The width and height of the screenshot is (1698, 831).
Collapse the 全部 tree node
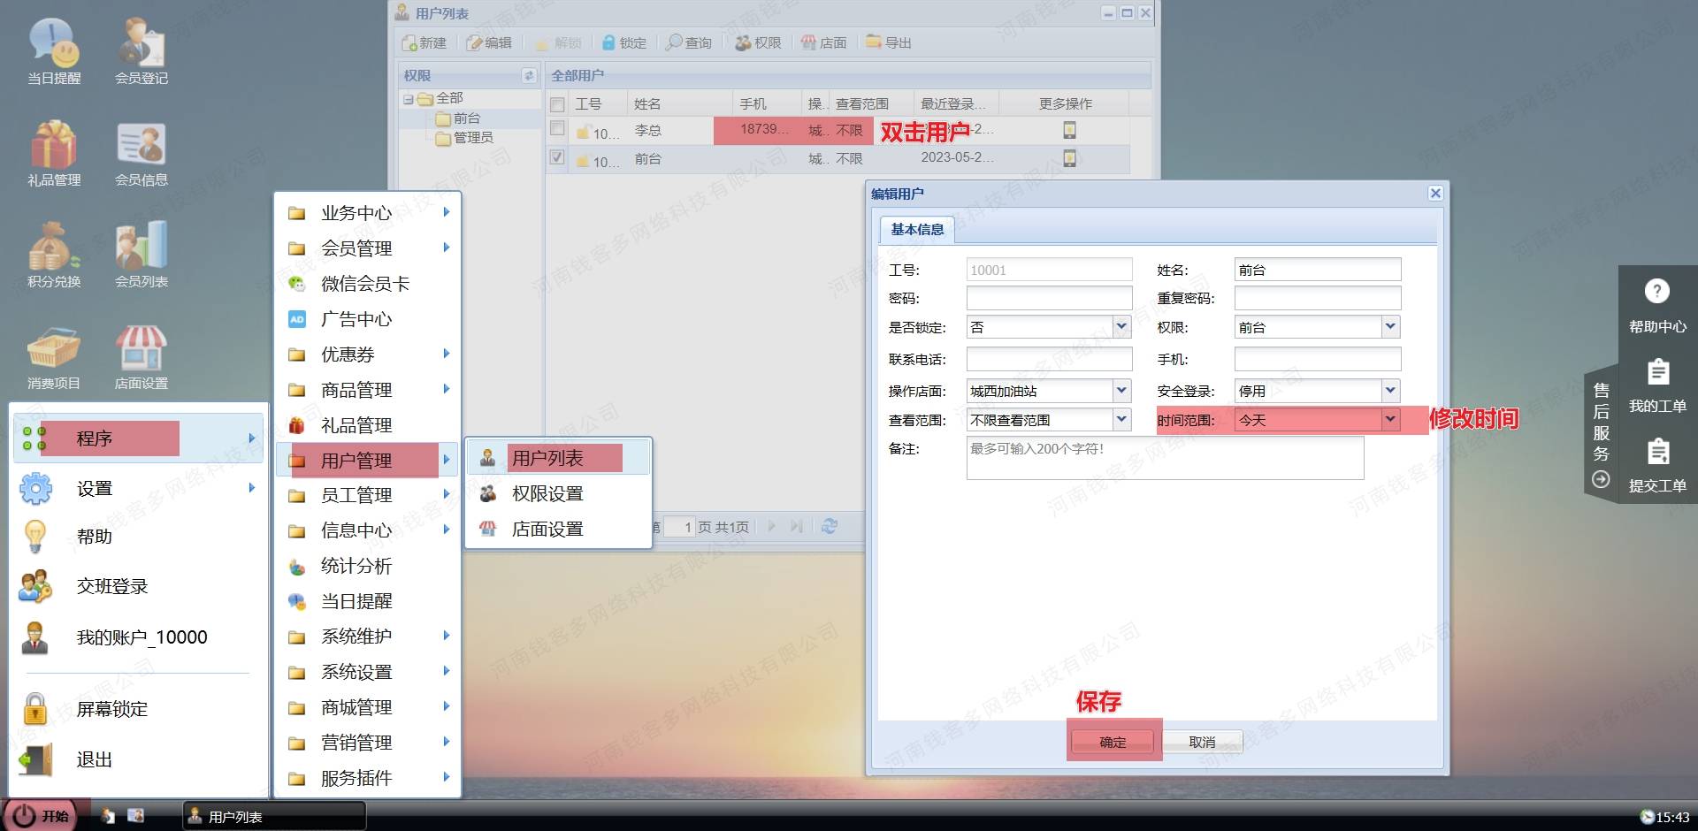click(409, 99)
